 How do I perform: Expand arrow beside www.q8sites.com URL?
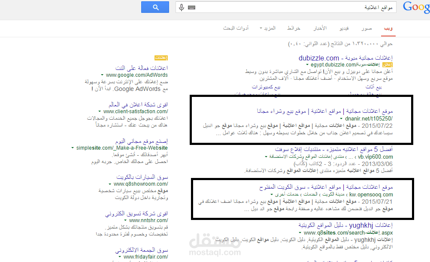(x=300, y=233)
